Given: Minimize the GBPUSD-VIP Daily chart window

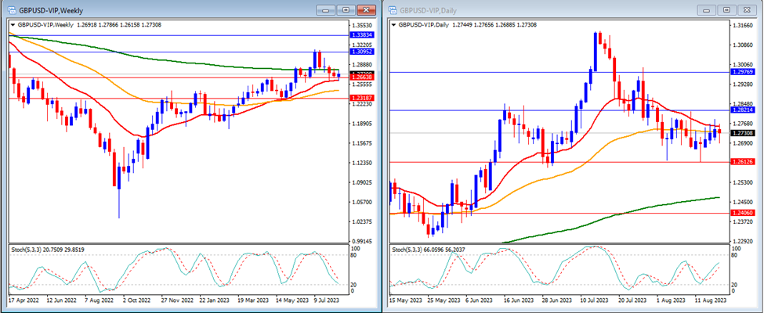Looking at the screenshot, I should (708, 9).
